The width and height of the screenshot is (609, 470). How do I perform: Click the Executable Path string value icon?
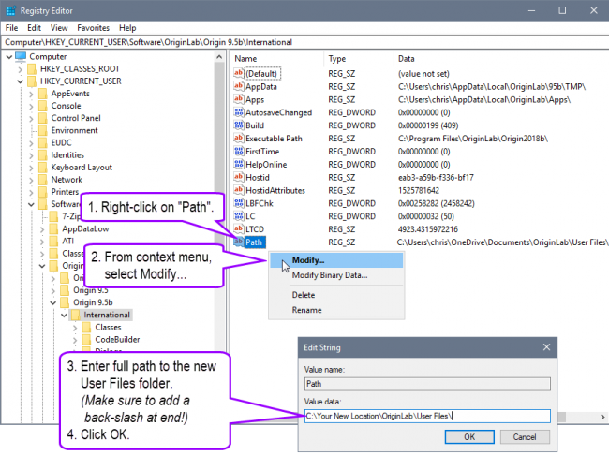pos(238,138)
